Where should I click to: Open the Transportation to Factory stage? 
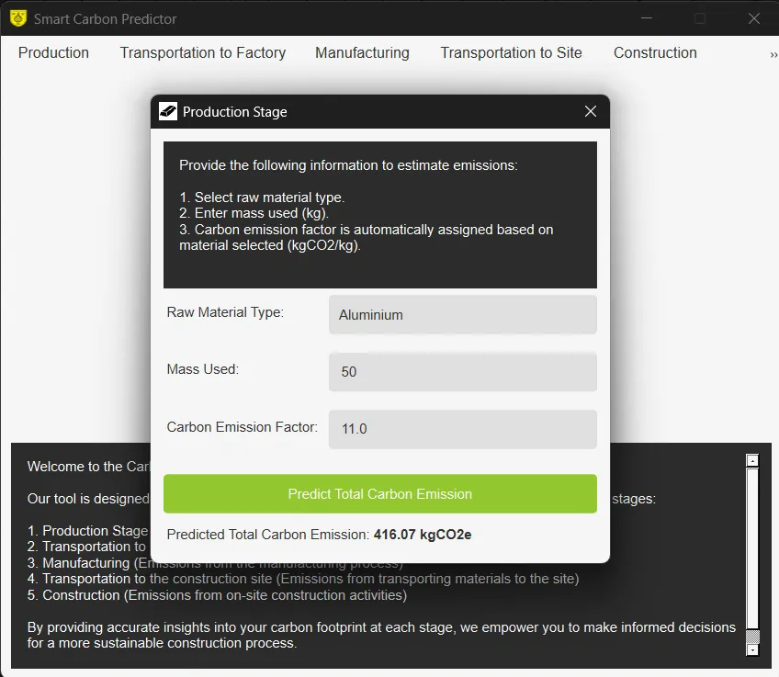[202, 52]
